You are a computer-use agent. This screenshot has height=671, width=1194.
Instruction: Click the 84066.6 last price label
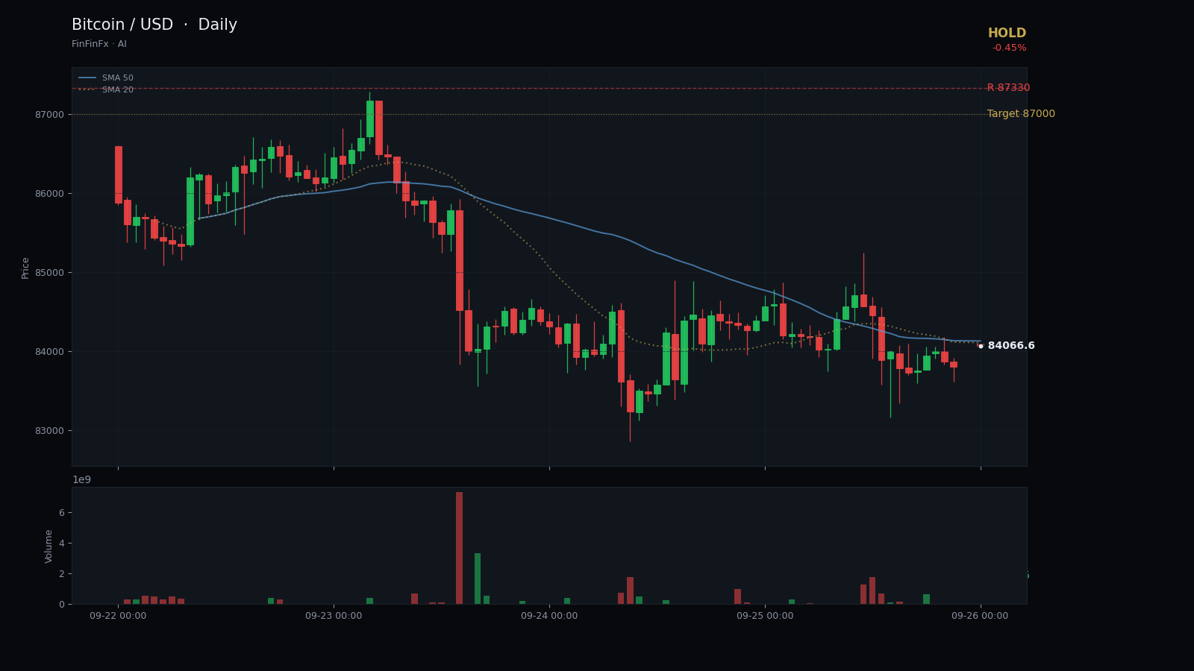[1010, 346]
